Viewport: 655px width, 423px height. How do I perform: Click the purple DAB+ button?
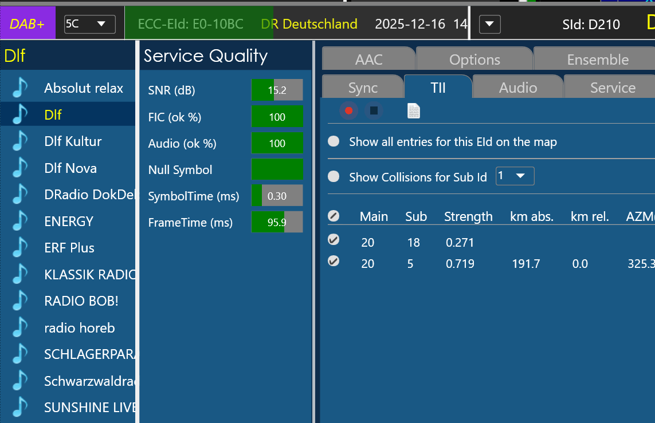coord(28,24)
